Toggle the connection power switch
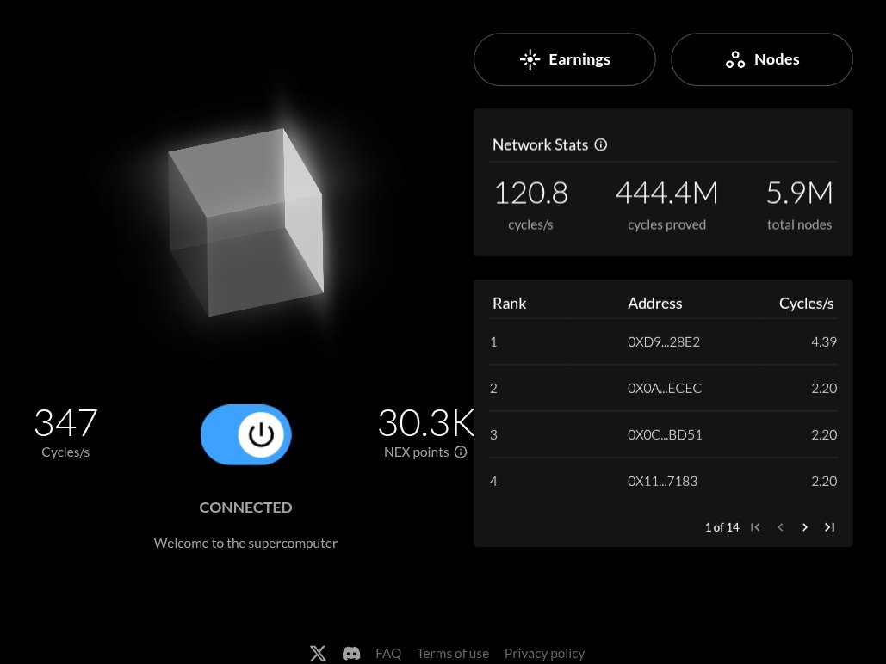Screen dimensions: 886x664 click(x=245, y=434)
